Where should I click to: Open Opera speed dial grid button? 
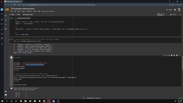pos(15,5)
